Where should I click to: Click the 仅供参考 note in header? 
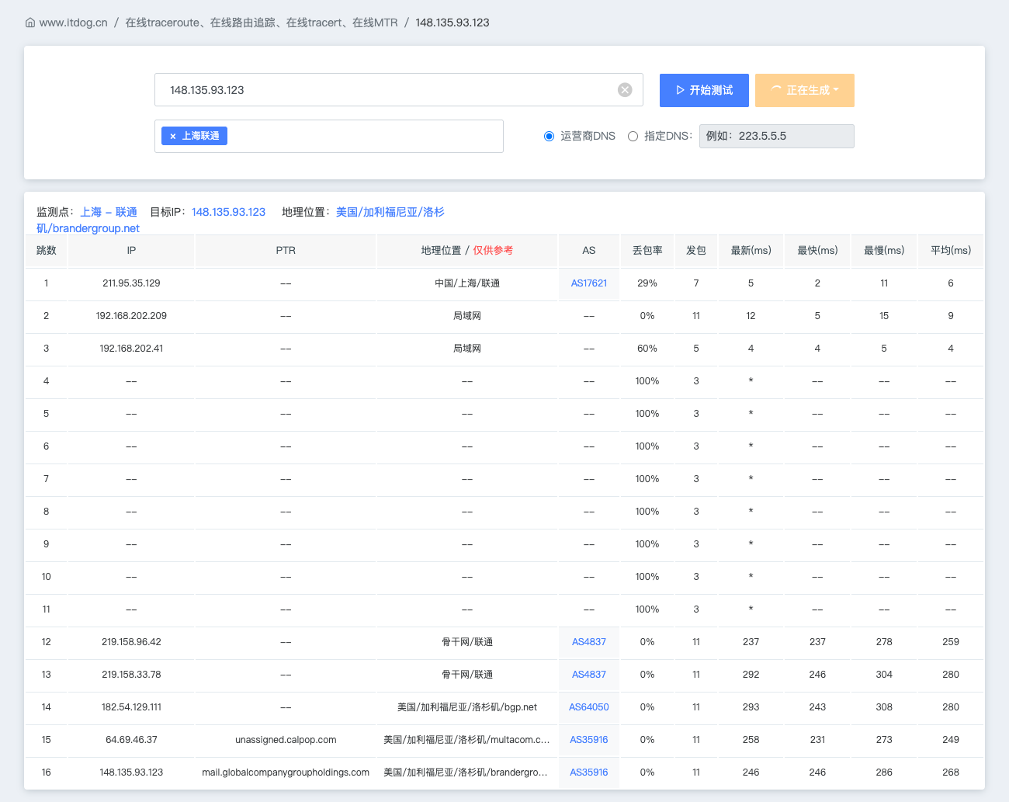click(493, 251)
